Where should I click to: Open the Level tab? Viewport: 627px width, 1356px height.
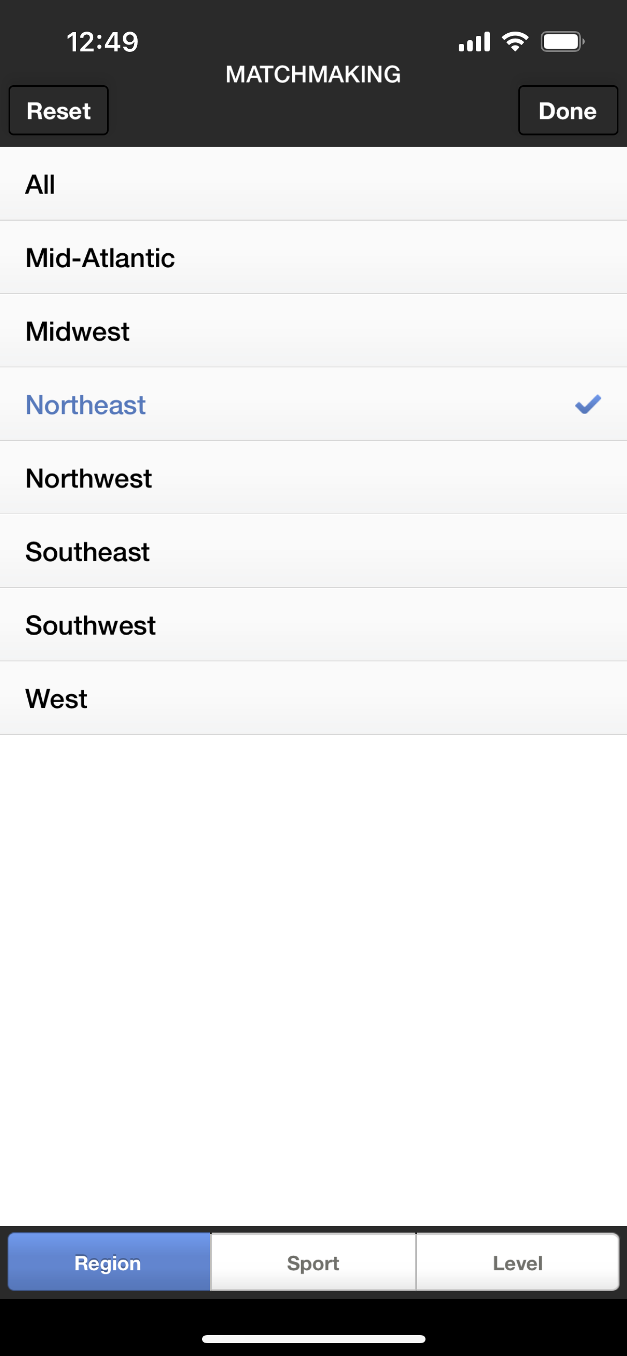[518, 1262]
